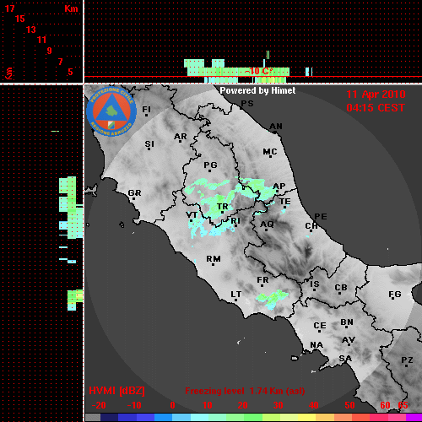Select the RM city marker on map
422x422 pixels.
214,259
